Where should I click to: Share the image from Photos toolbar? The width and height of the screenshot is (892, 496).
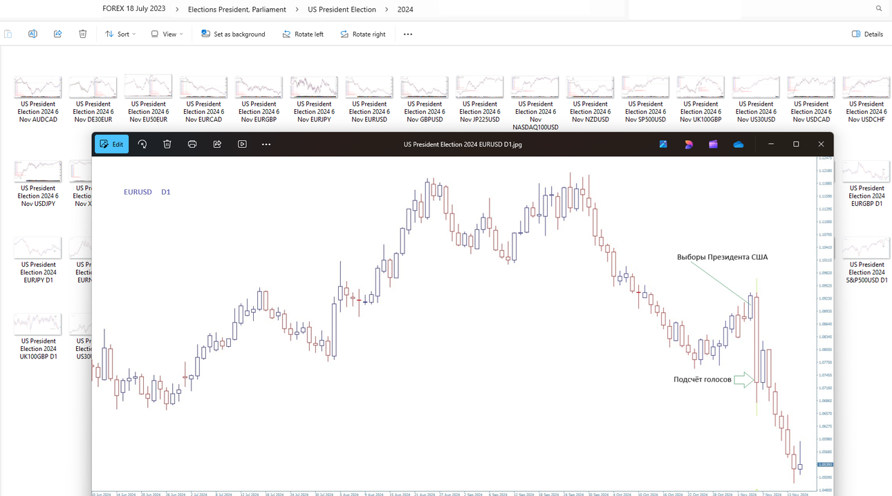217,144
